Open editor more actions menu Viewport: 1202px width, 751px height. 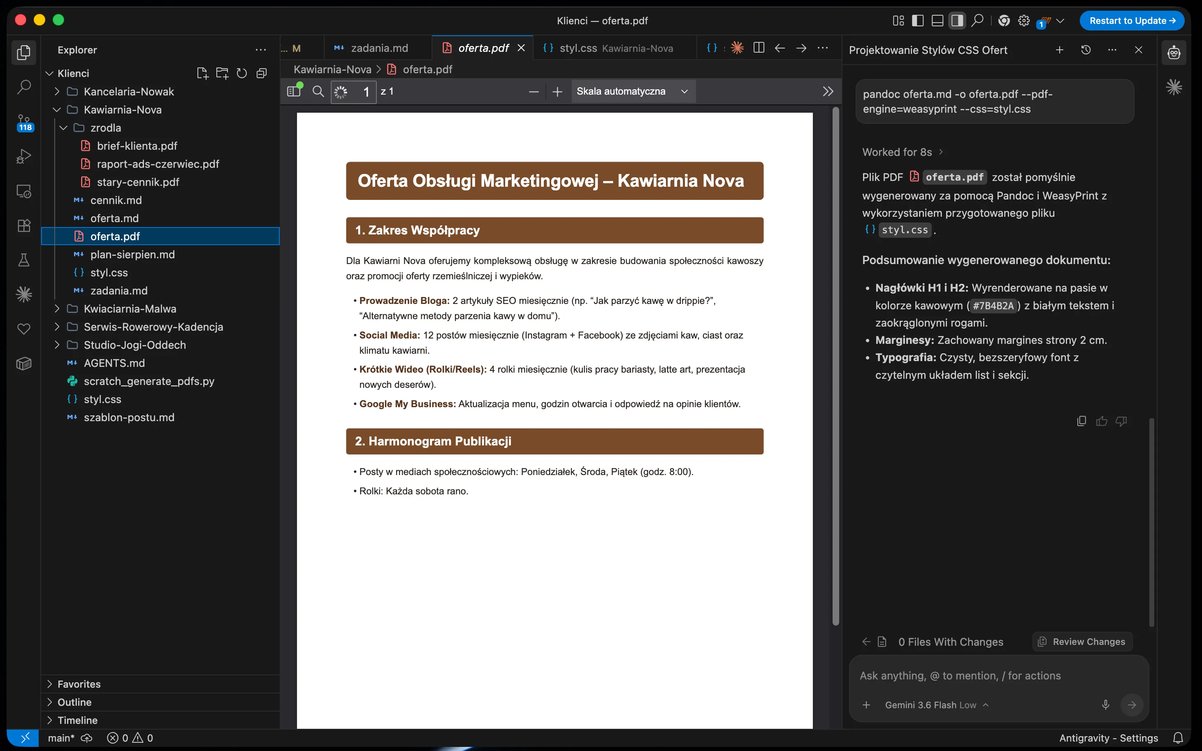823,48
